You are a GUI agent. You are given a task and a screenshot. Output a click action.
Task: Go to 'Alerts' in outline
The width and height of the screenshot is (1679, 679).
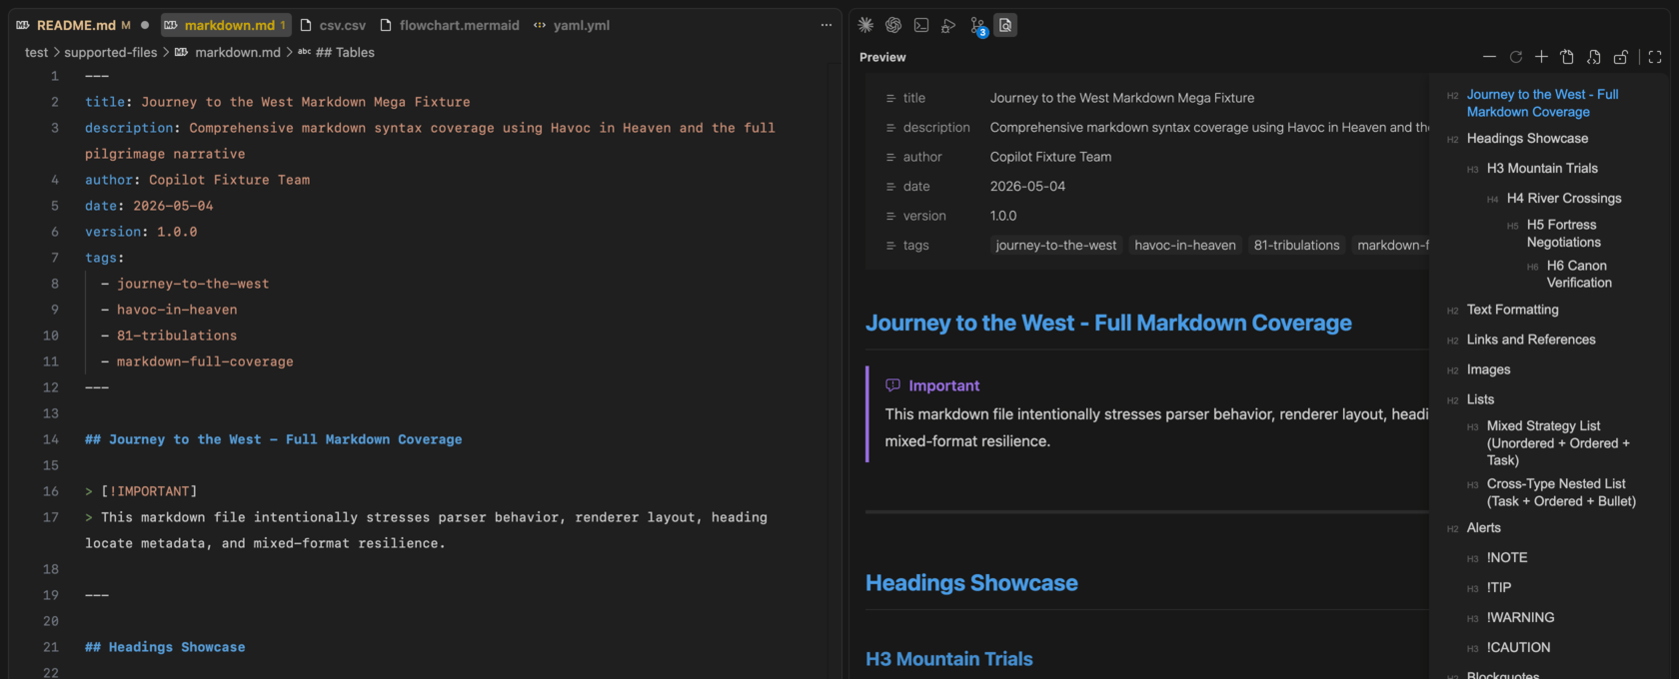1483,528
